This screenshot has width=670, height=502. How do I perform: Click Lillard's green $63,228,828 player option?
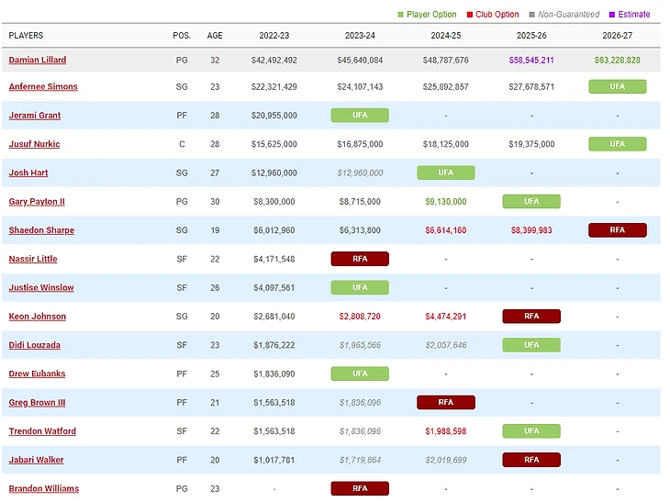pos(618,61)
